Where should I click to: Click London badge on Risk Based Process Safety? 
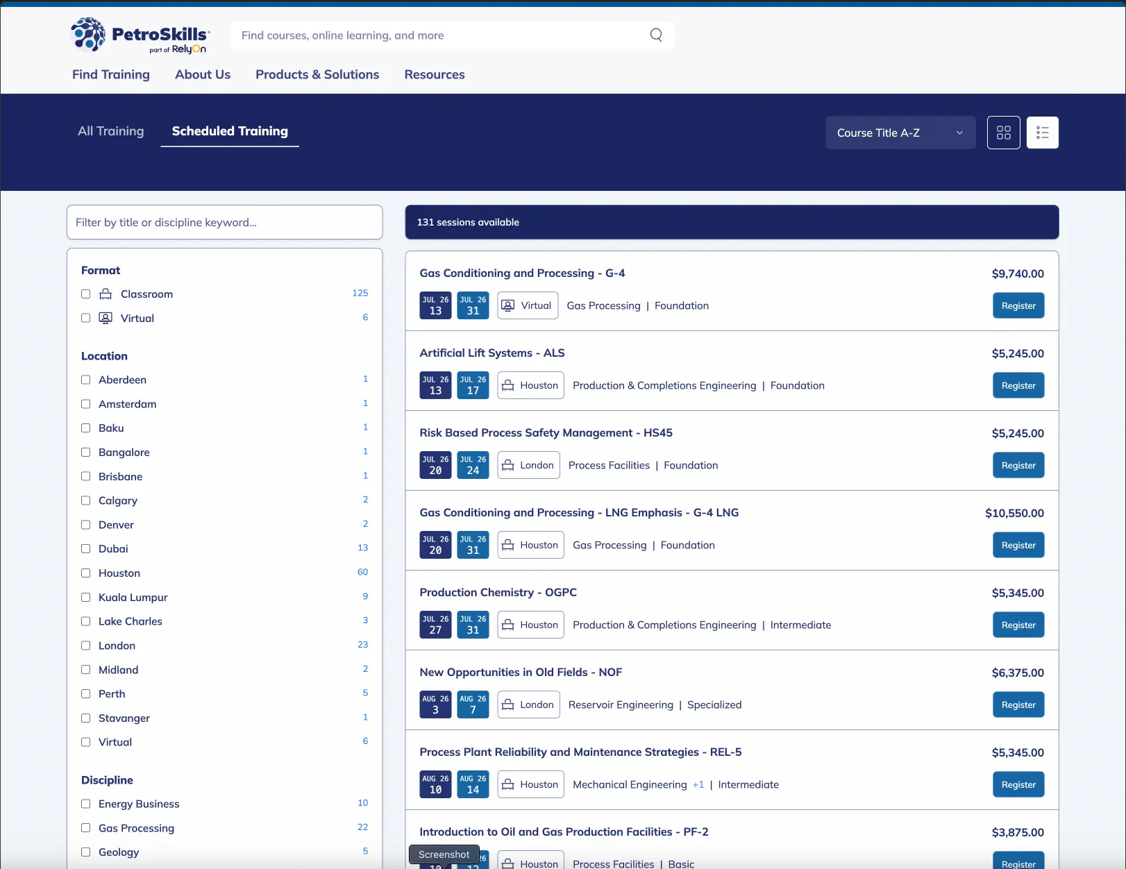pos(528,465)
